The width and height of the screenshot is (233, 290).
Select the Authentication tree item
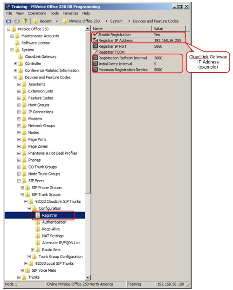click(54, 222)
